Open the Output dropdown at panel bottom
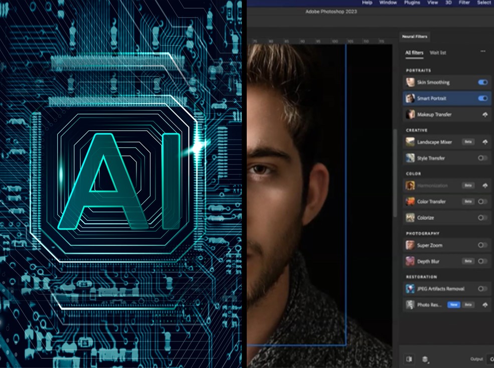Screen dimensions: 494x368 tap(490, 359)
